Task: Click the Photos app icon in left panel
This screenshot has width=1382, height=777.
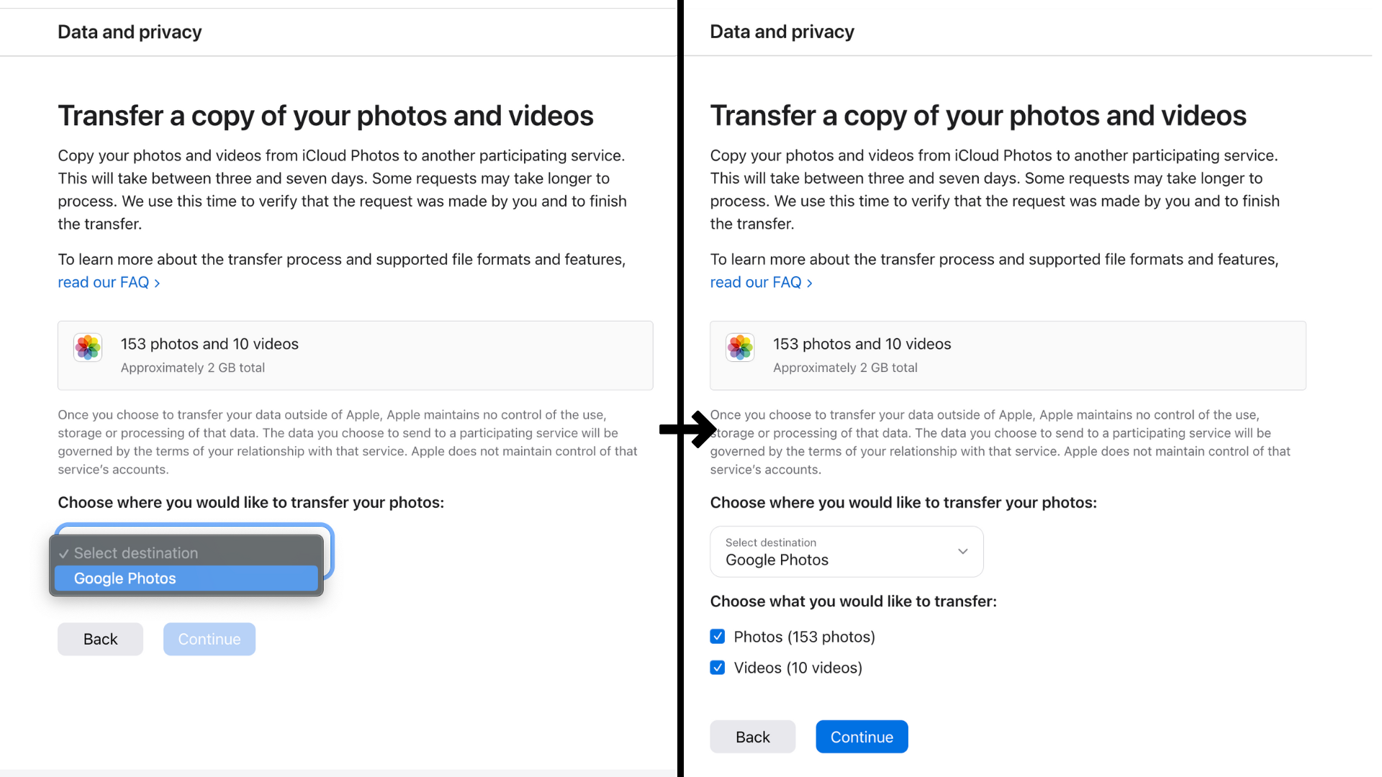Action: pyautogui.click(x=88, y=347)
